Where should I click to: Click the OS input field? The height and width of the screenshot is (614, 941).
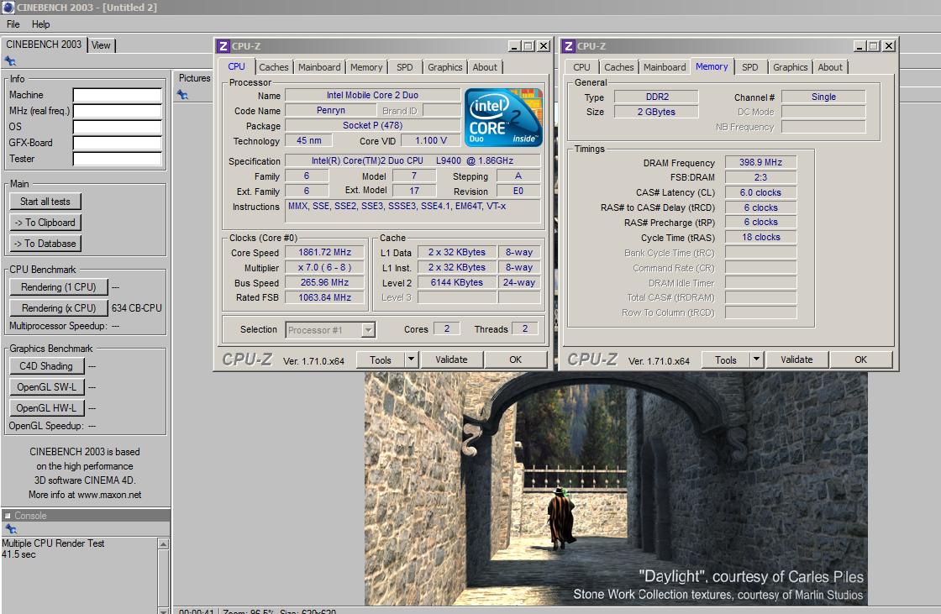[x=117, y=127]
